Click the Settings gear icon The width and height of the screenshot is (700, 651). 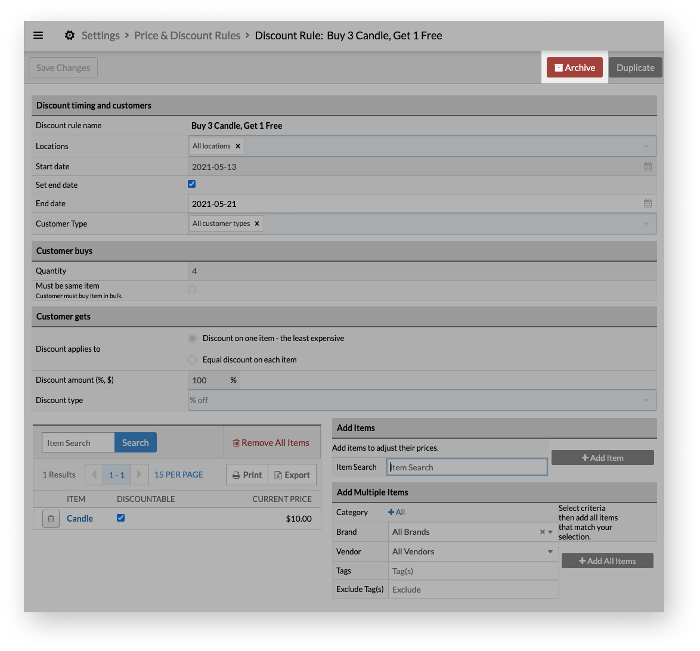(x=70, y=35)
